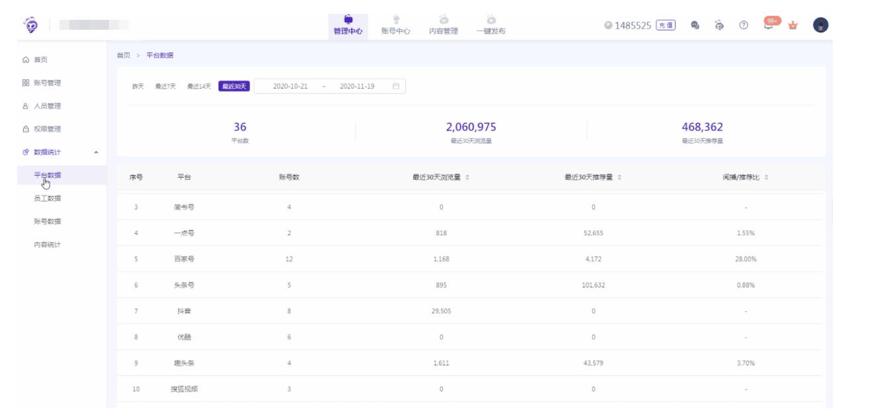The image size is (895, 419).
Task: Click the 账号数 column header
Action: point(289,177)
